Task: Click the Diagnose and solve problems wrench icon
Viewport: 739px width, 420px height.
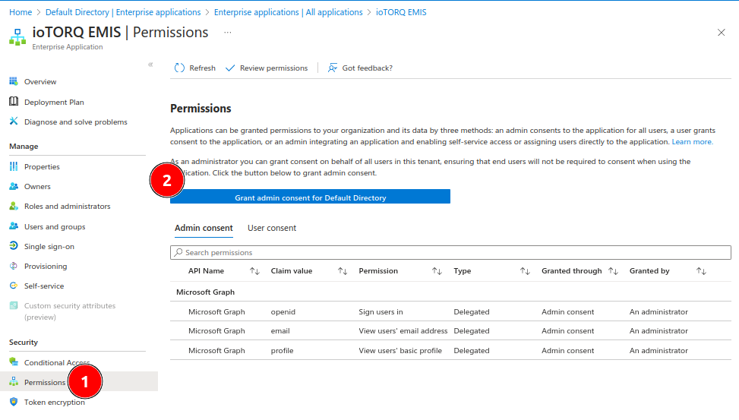Action: click(14, 122)
